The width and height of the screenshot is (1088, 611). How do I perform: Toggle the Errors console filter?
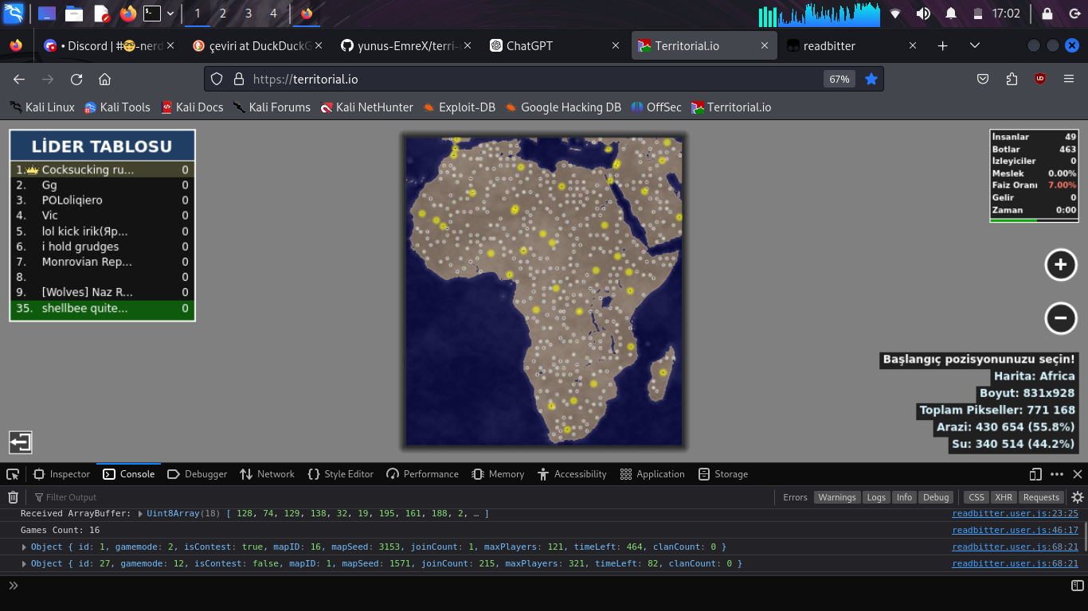(795, 497)
